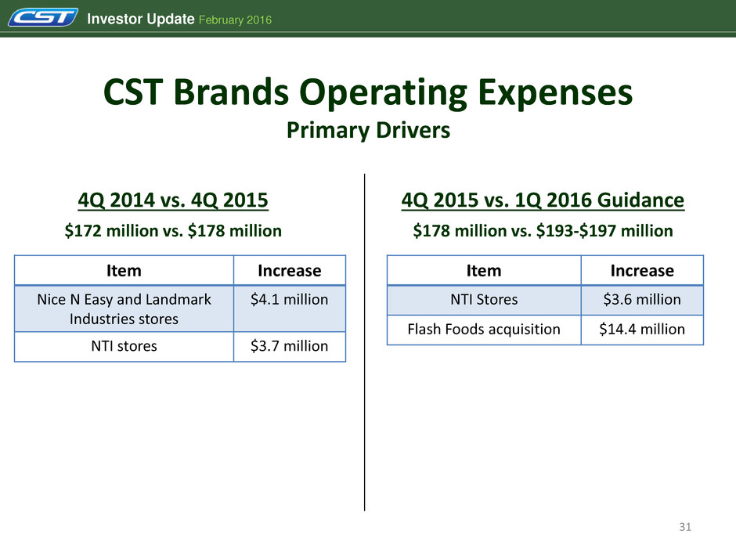The image size is (736, 552).
Task: Select the 'Investor Update' header text
Action: (x=140, y=19)
